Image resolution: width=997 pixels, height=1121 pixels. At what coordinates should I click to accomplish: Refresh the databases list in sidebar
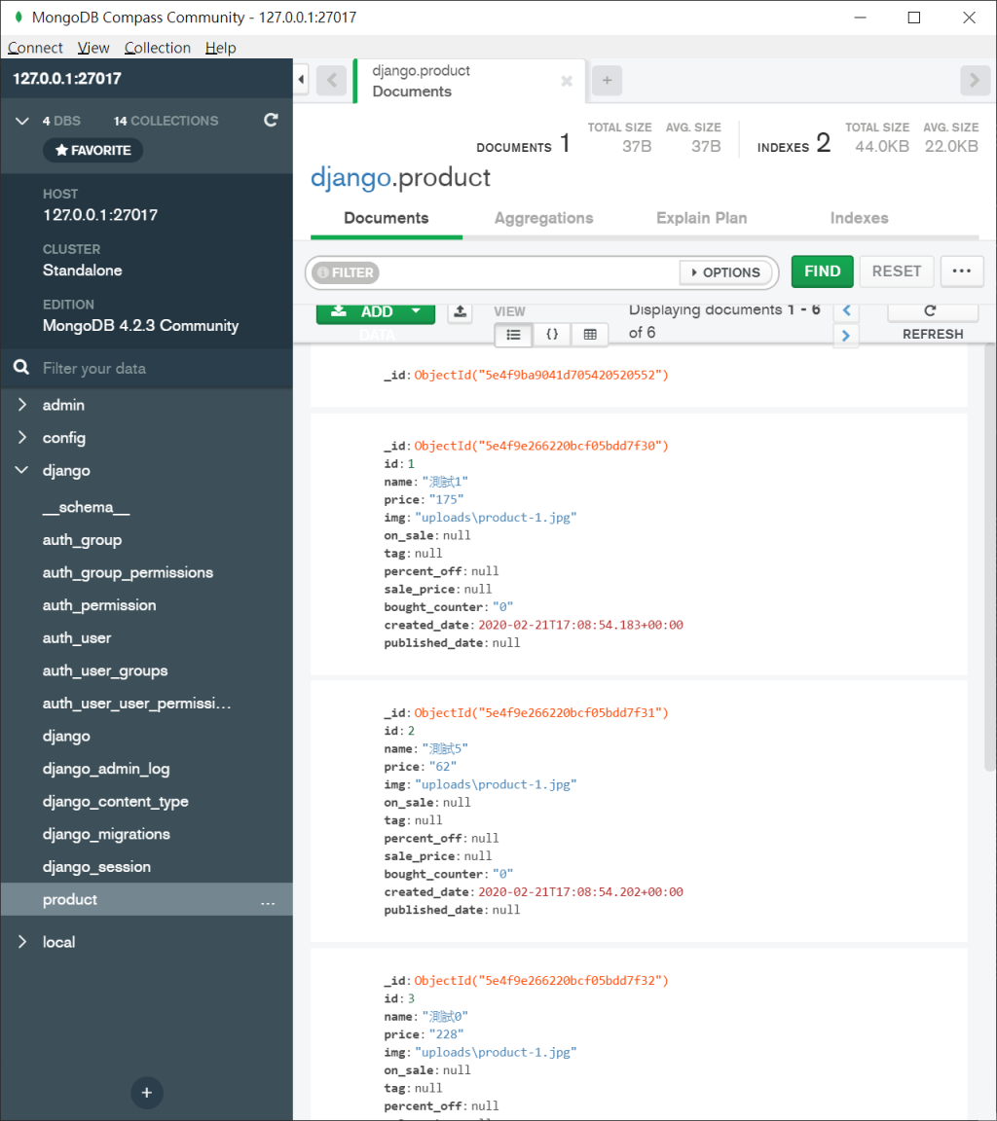[271, 120]
